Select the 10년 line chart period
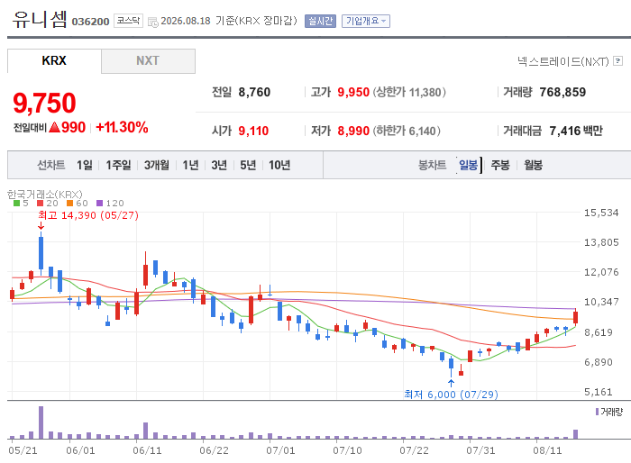The height and width of the screenshot is (463, 631). click(279, 165)
